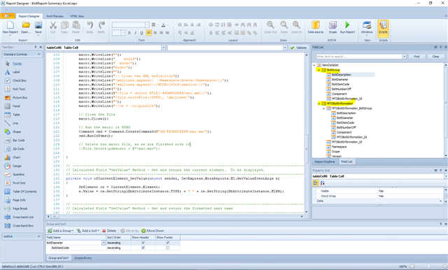
Task: Run Report with green arrow
Action: [x=347, y=27]
